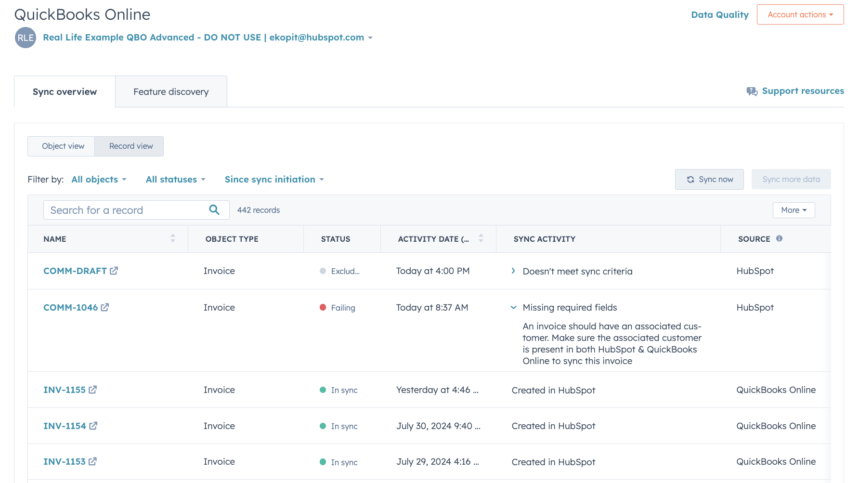
Task: Open INV-1155 external link icon
Action: point(92,390)
